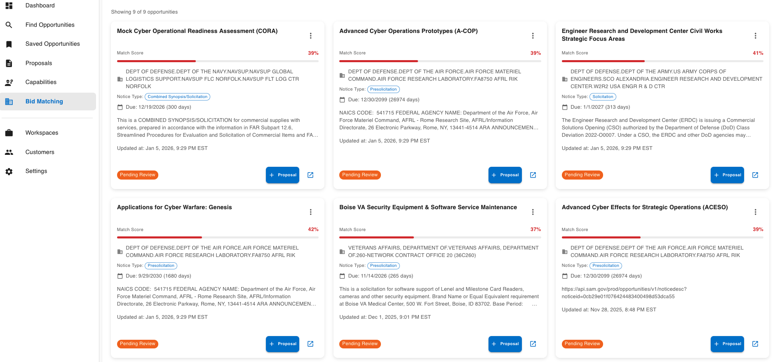Open more options for Boise VA Security card

tap(533, 212)
